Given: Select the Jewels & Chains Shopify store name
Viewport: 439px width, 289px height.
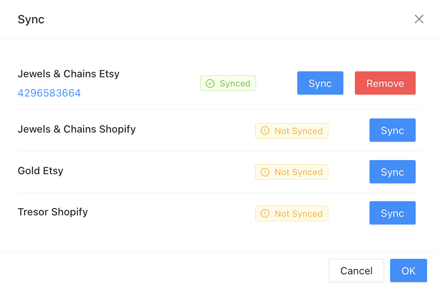Looking at the screenshot, I should pyautogui.click(x=77, y=129).
